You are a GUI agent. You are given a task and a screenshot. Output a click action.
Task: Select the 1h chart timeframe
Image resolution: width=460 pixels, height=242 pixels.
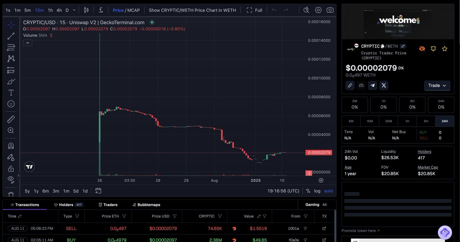click(x=50, y=10)
